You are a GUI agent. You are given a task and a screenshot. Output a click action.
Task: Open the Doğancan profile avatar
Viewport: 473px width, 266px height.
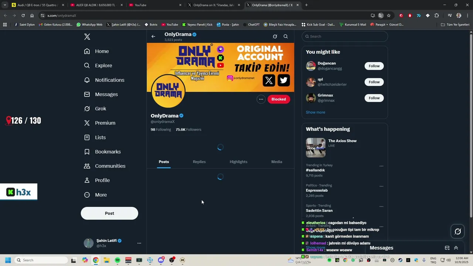tap(311, 66)
